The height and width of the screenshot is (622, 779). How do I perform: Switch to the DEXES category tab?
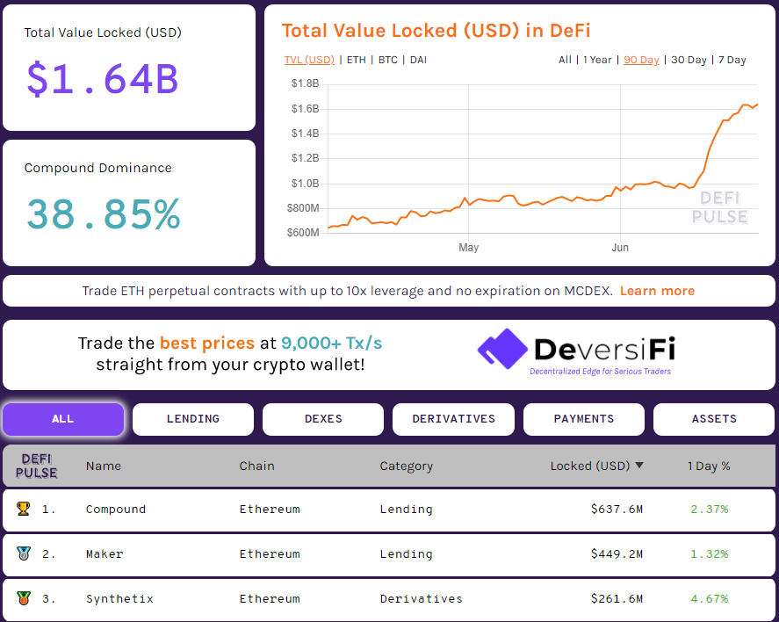coord(322,419)
